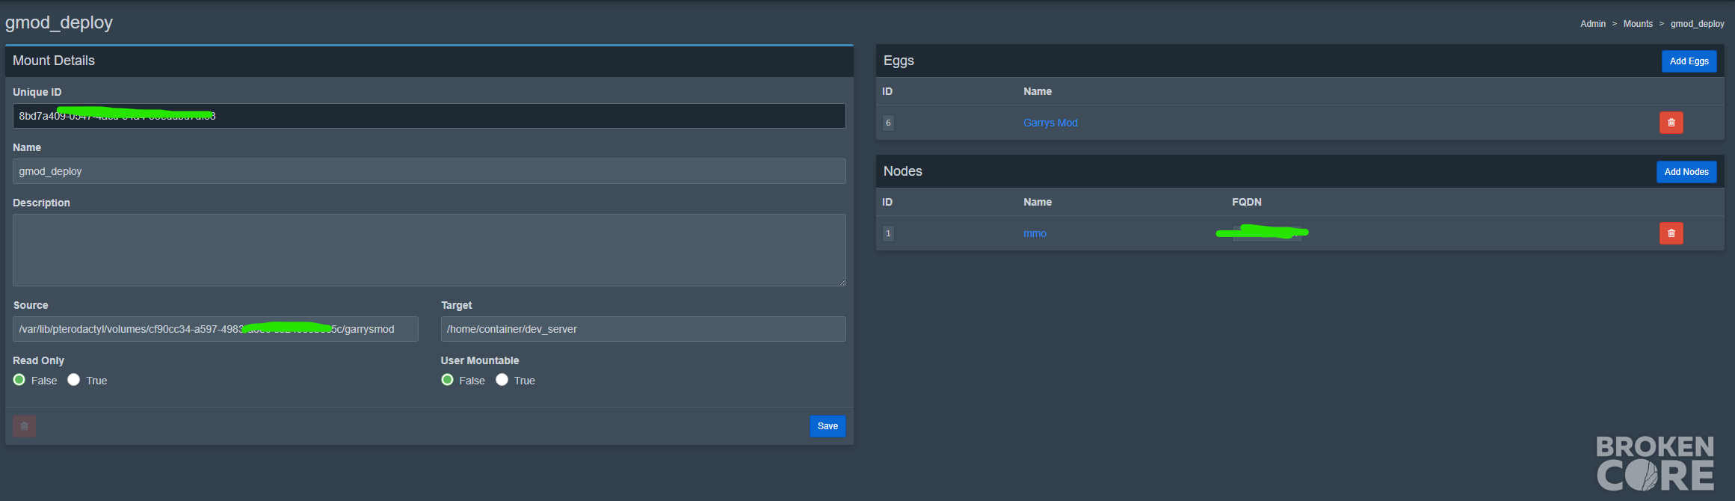This screenshot has width=1735, height=501.
Task: Click the FQDN column header in Nodes
Action: [1246, 202]
